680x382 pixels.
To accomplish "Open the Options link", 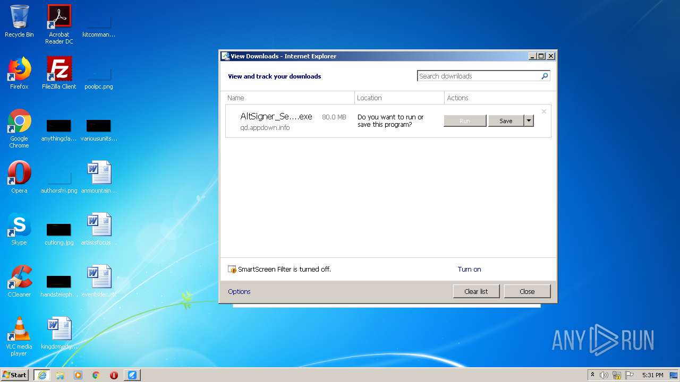I will click(239, 291).
